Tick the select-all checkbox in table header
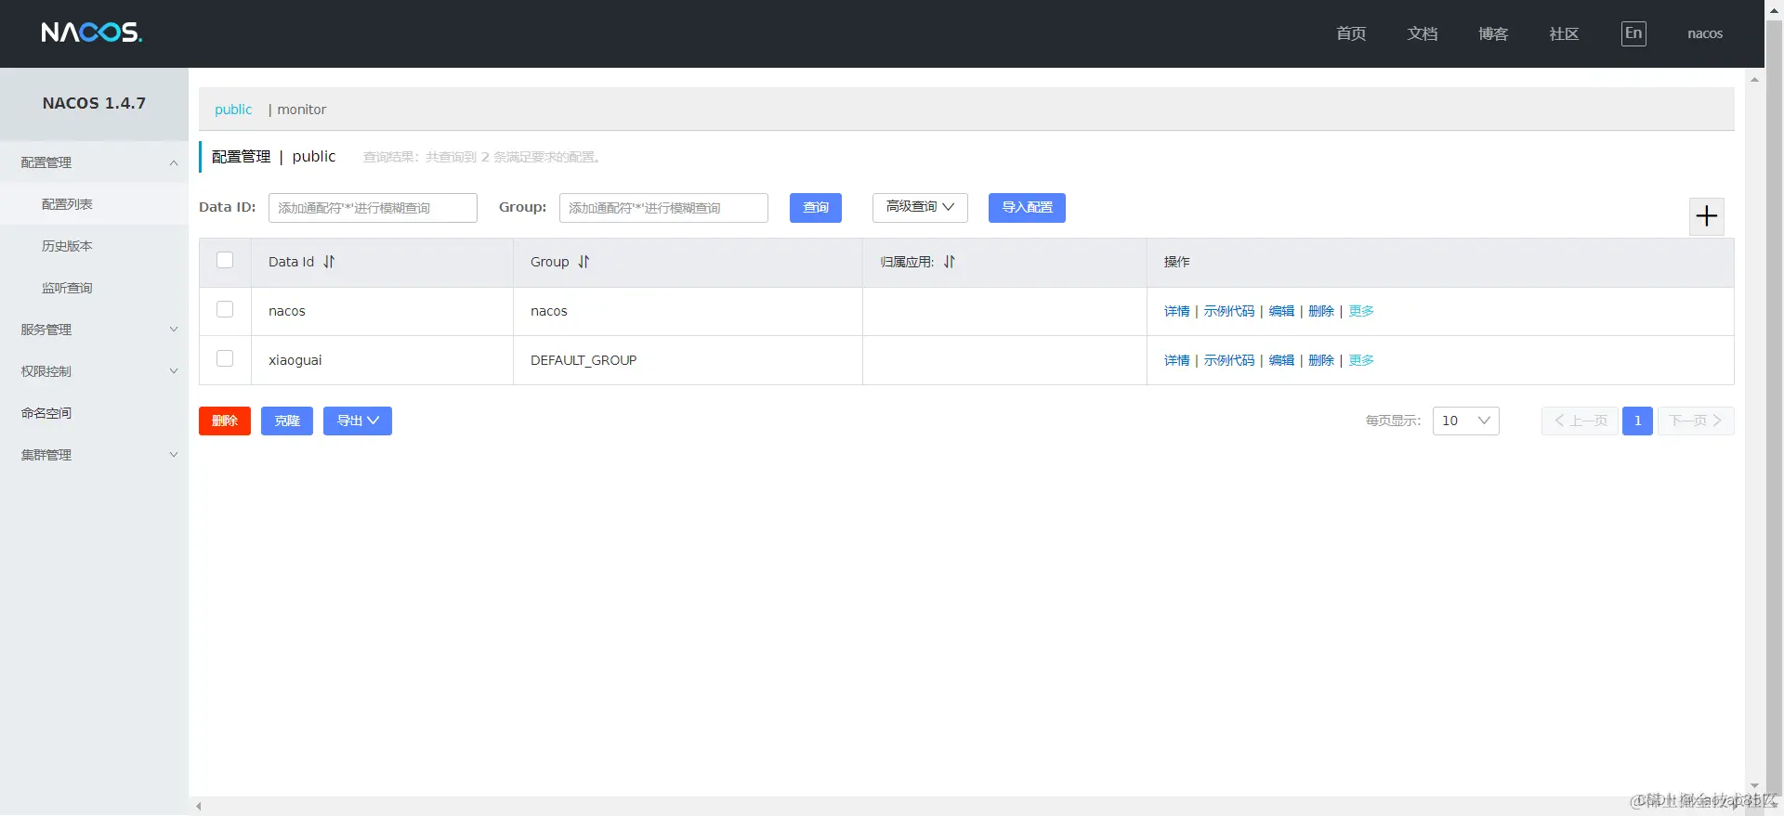Screen dimensions: 1784x816 (225, 260)
